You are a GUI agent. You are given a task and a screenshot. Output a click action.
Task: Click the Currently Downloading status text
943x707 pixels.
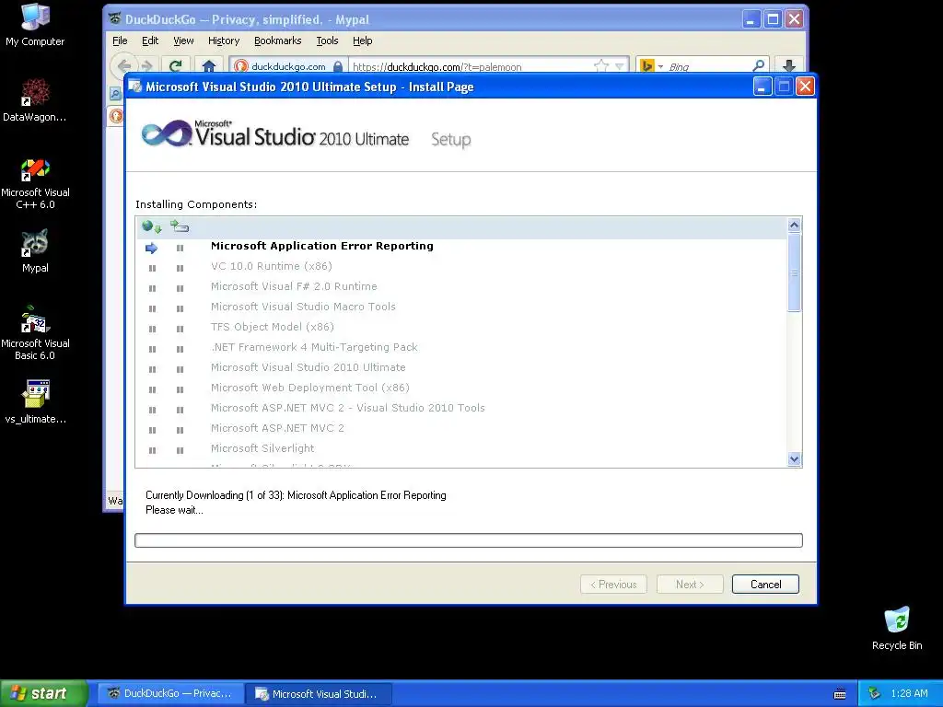296,495
